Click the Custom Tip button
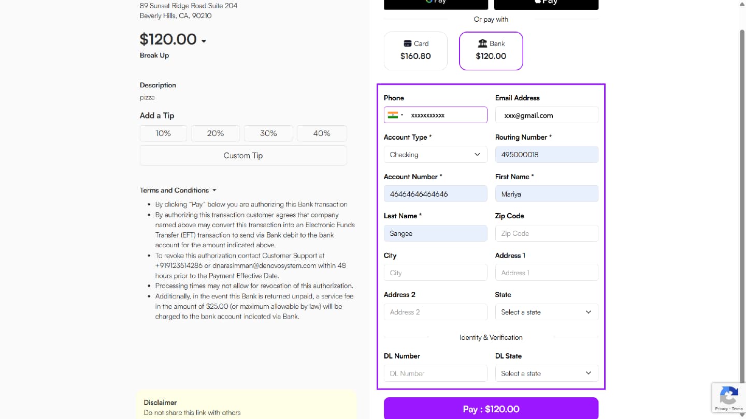Image resolution: width=746 pixels, height=419 pixels. (243, 155)
